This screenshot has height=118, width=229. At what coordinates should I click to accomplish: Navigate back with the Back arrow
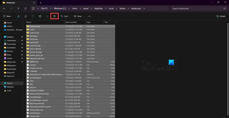[4, 8]
